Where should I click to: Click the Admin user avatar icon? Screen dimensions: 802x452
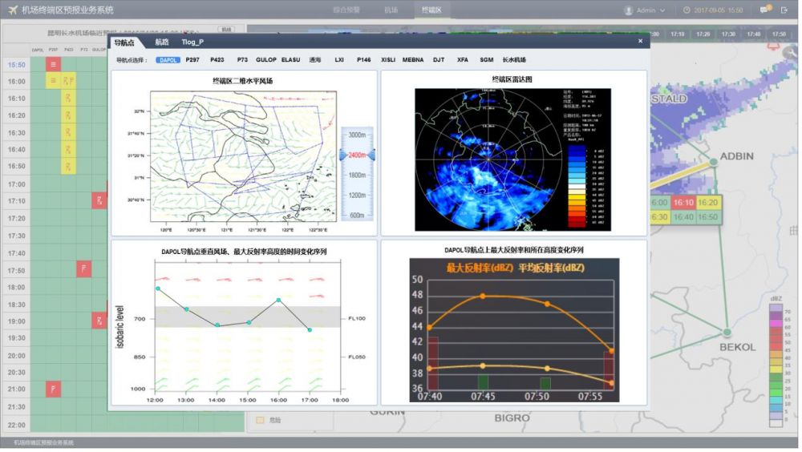[628, 10]
